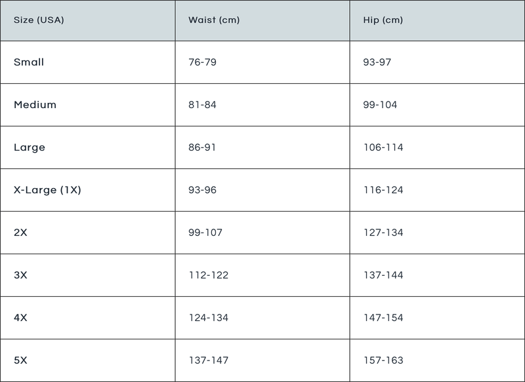Select the X-Large (1X) size cell
The height and width of the screenshot is (382, 525).
pos(47,190)
